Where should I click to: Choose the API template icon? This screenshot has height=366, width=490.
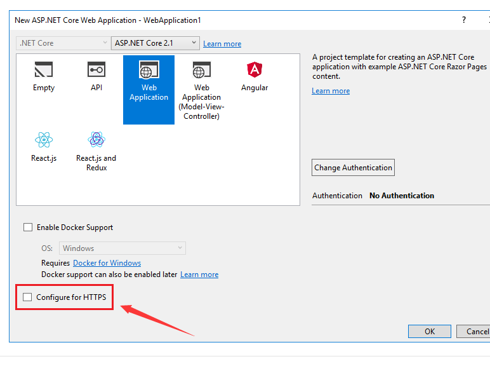[96, 69]
